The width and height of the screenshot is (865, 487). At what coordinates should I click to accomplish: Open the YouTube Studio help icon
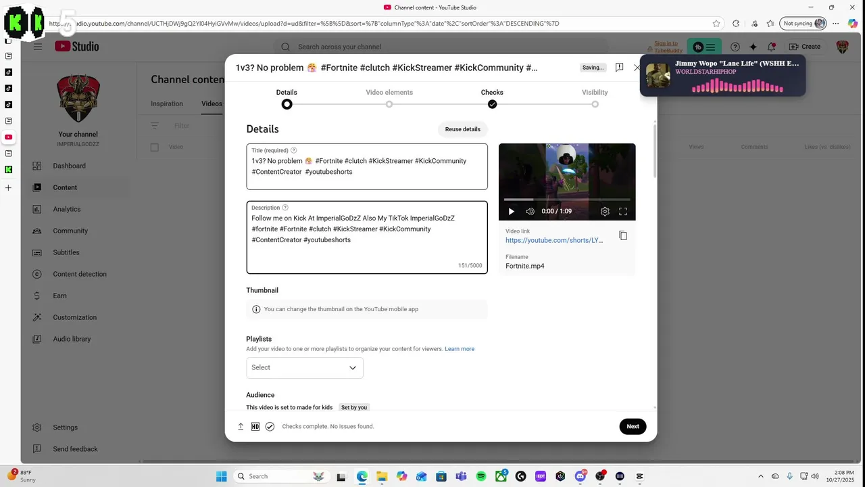tap(735, 47)
